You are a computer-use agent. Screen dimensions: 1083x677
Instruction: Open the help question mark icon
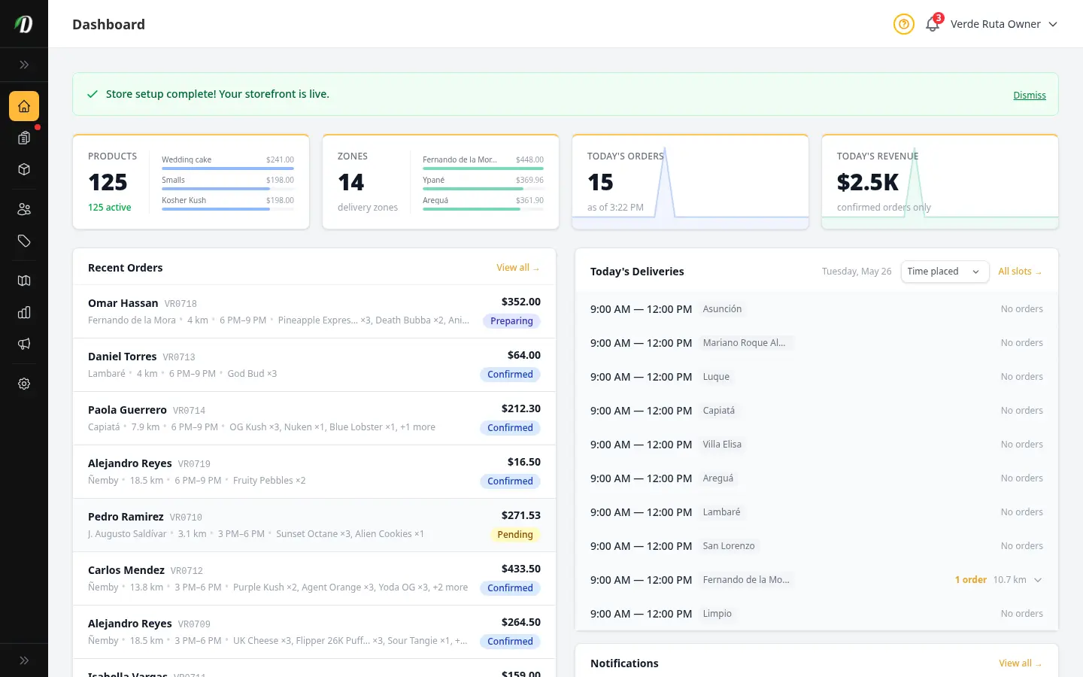(904, 24)
